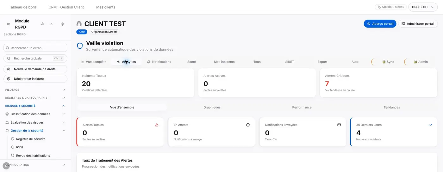Expand Évaluation des risques submenu
Viewport: 443px width, 172px height.
[x=64, y=122]
